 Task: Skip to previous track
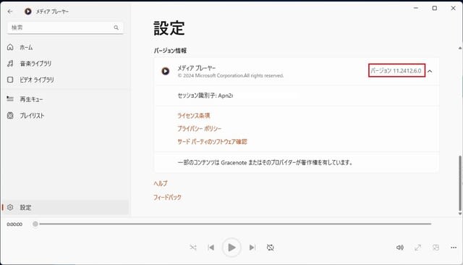pos(211,248)
